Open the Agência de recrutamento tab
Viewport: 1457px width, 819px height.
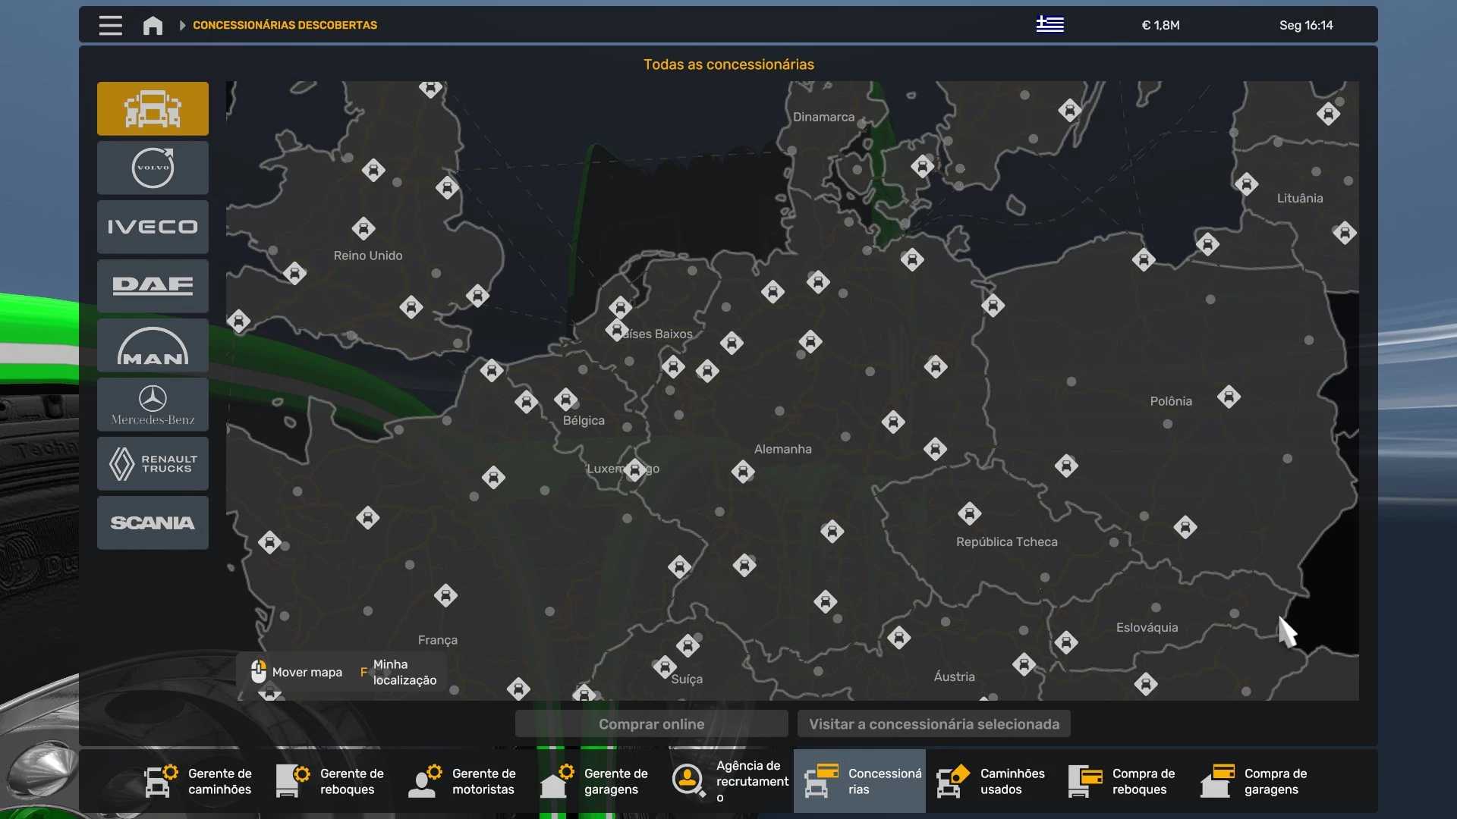tap(728, 781)
